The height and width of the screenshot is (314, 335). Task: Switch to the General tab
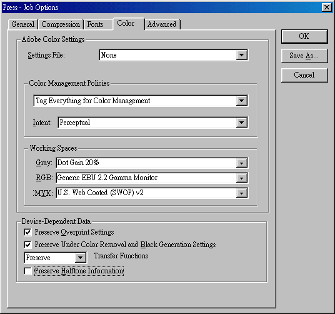[23, 24]
